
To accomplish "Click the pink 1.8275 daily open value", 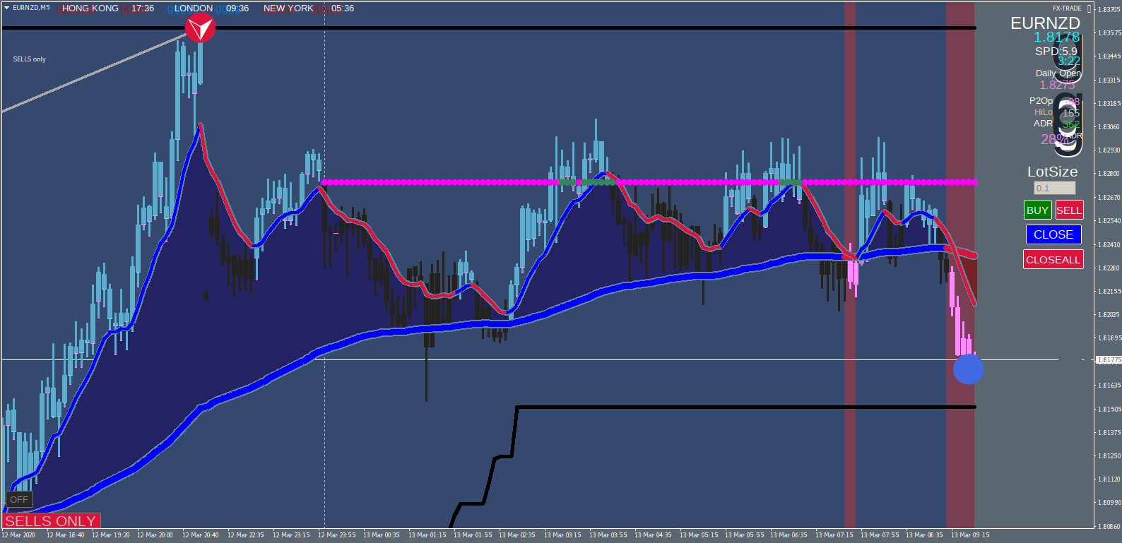I will click(1057, 85).
